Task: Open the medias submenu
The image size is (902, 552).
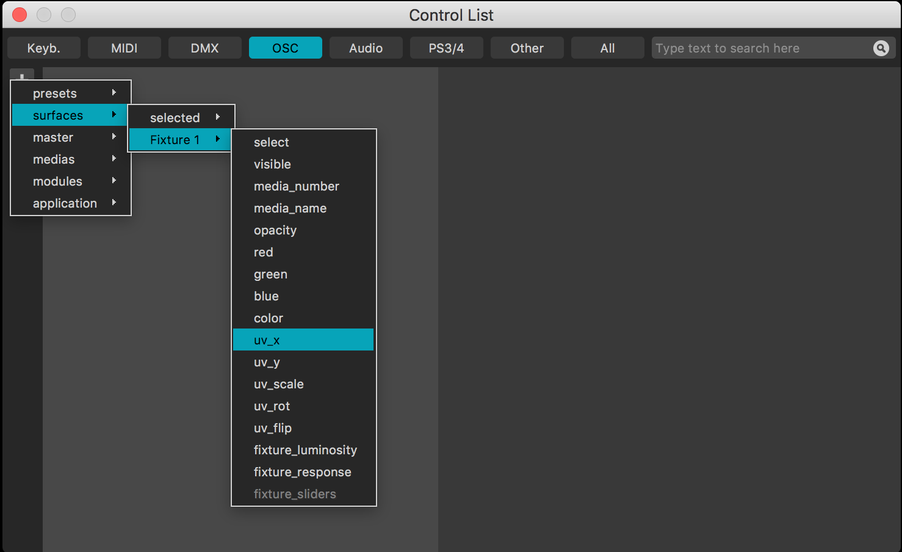Action: pos(71,159)
